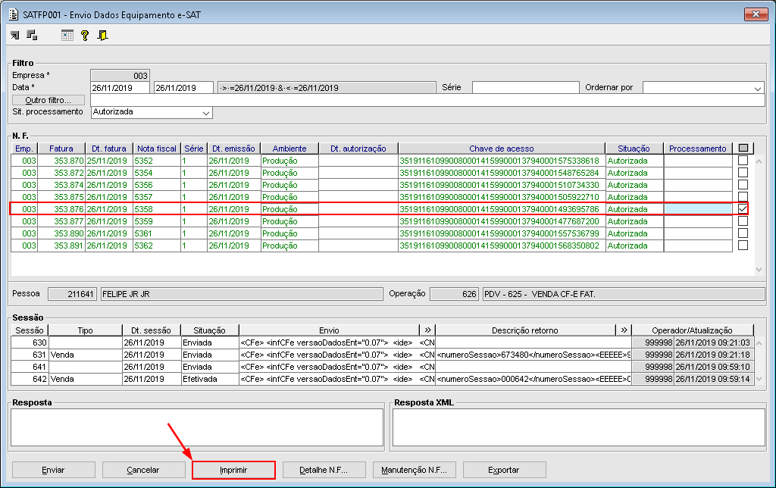Image resolution: width=776 pixels, height=488 pixels.
Task: Select session 642 Efetivada row
Action: click(x=382, y=379)
